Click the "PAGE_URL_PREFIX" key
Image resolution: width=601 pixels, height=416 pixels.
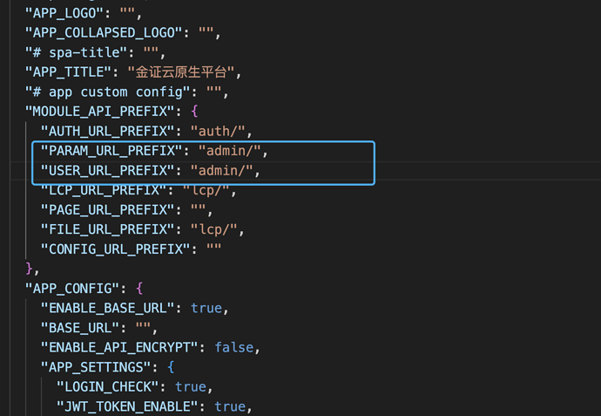click(x=109, y=210)
